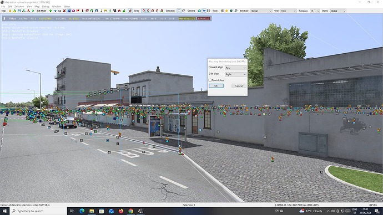
Task: Open the Windows Start menu
Action: pos(4,211)
